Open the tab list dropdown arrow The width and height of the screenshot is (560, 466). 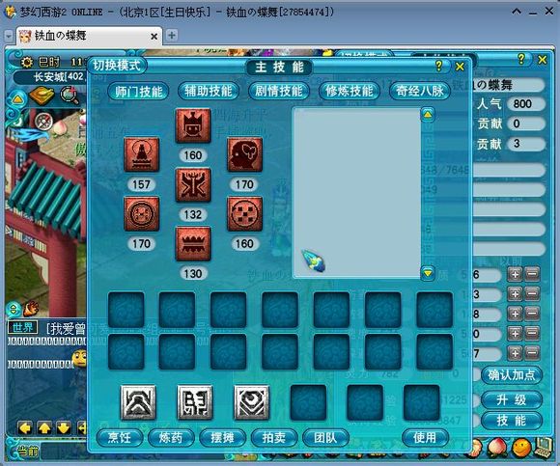pos(9,36)
